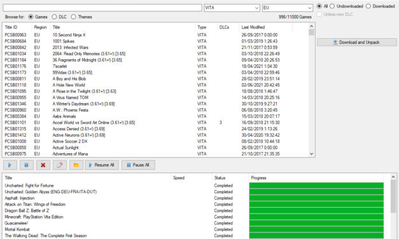Viewport: 399px width, 239px height.
Task: Select the Themes browse radio button
Action: (x=74, y=17)
